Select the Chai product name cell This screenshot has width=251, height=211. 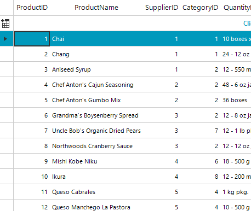pos(96,39)
